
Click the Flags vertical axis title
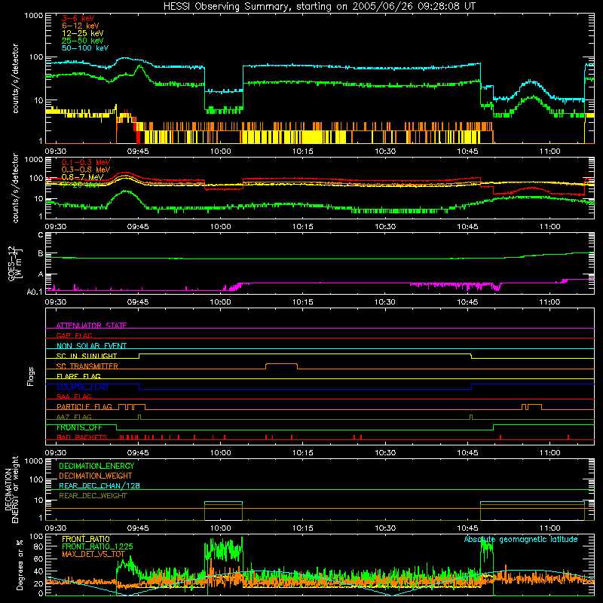[x=31, y=376]
